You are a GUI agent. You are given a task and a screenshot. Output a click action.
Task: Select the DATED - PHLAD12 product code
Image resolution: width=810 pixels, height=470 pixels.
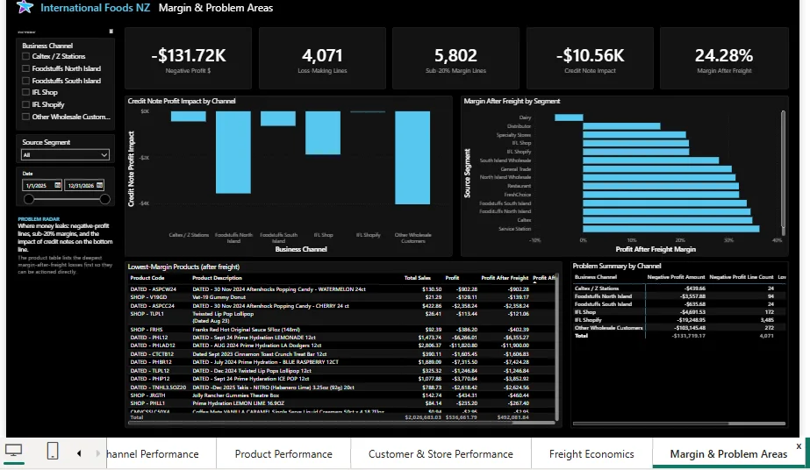[153, 345]
